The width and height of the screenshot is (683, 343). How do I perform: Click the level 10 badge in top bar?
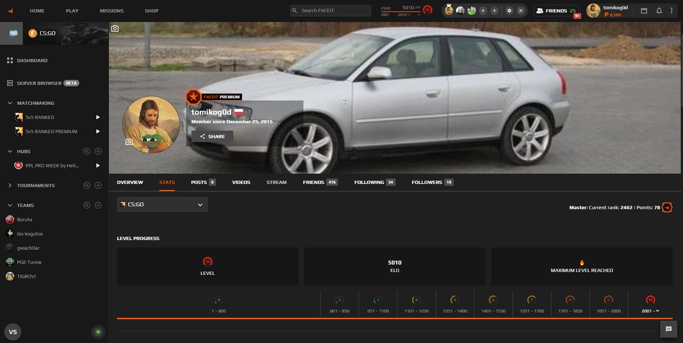point(427,10)
